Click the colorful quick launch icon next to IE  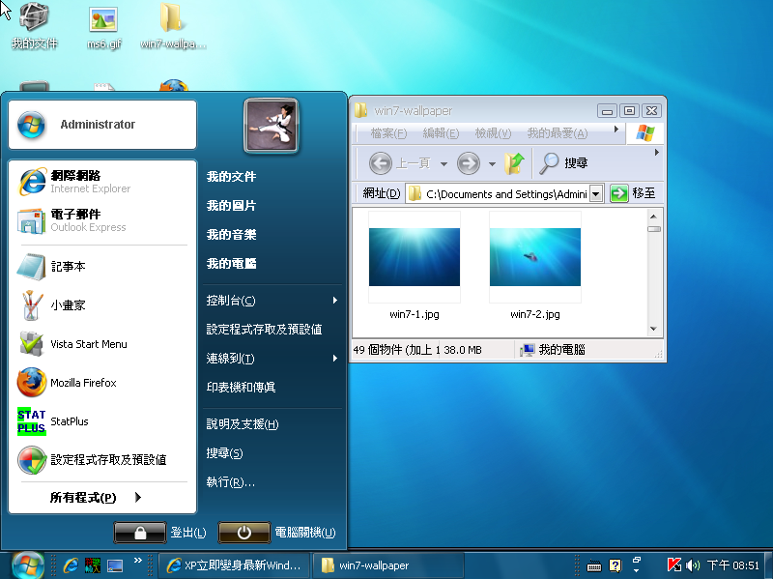point(93,565)
